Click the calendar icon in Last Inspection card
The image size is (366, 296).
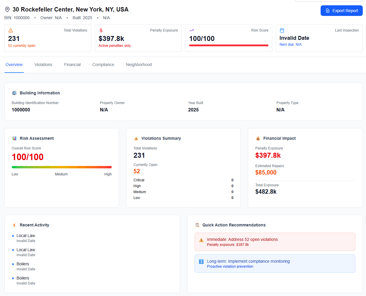click(282, 30)
